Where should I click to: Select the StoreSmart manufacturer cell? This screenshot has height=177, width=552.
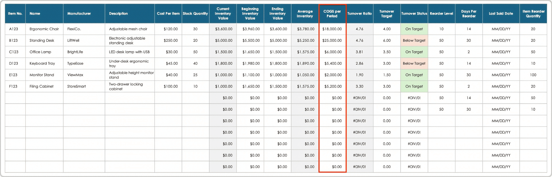pyautogui.click(x=77, y=86)
